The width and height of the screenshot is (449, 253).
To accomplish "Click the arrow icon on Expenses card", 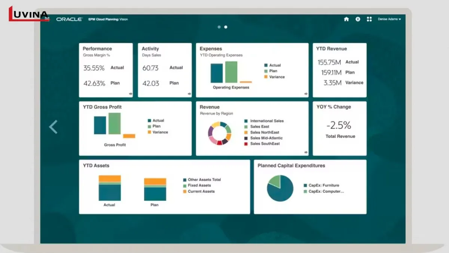I will click(306, 94).
